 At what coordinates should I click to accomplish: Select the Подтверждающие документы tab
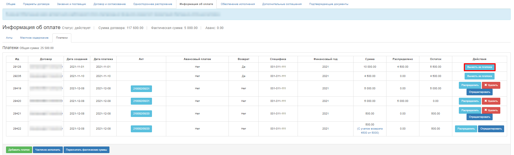(329, 4)
